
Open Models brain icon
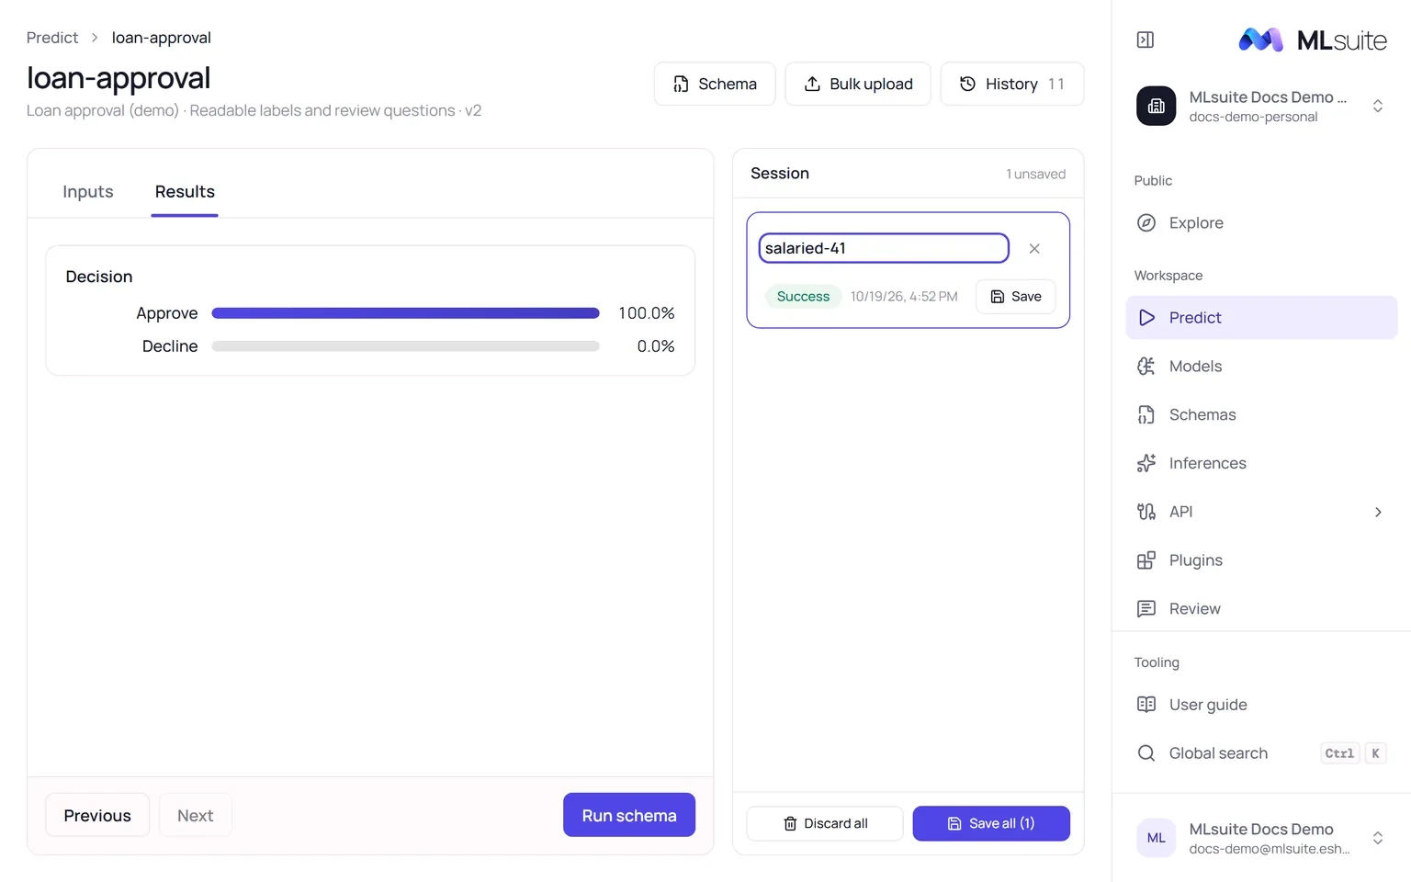(x=1146, y=367)
